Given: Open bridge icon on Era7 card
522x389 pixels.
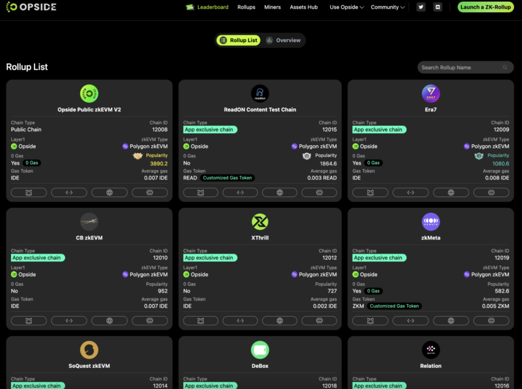Looking at the screenshot, I should pyautogui.click(x=410, y=192).
